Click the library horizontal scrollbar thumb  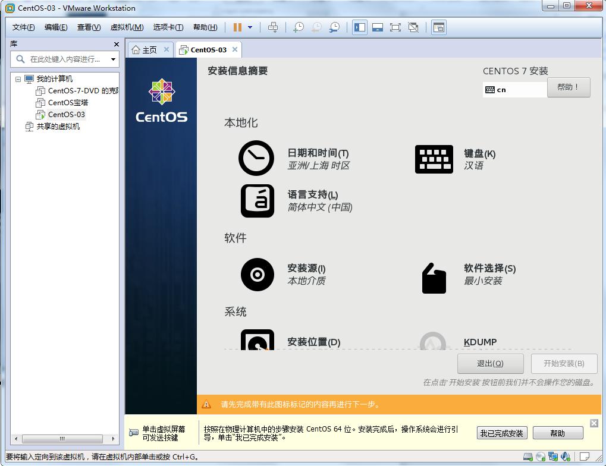tap(62, 439)
